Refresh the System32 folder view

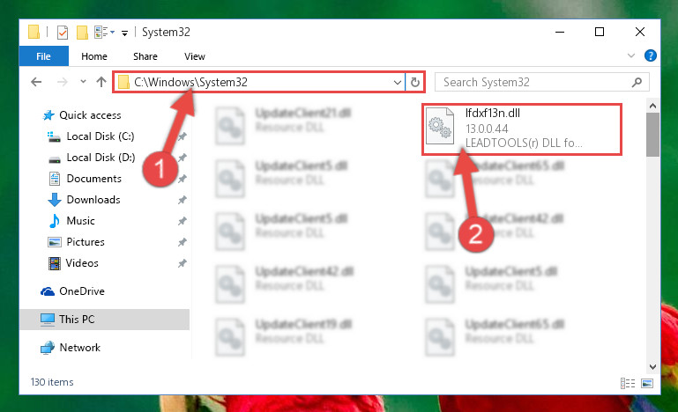click(414, 82)
